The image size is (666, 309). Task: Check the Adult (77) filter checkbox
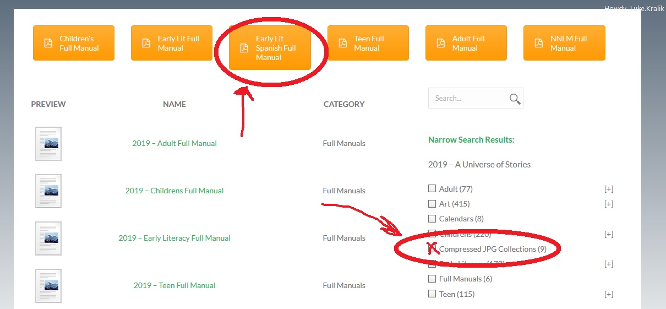(x=432, y=189)
